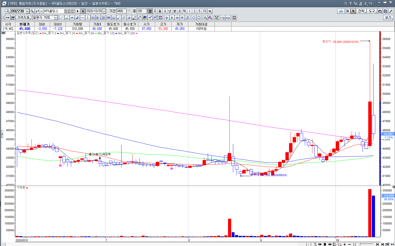Click the minus zoom-out button at bottom

[x=350, y=244]
